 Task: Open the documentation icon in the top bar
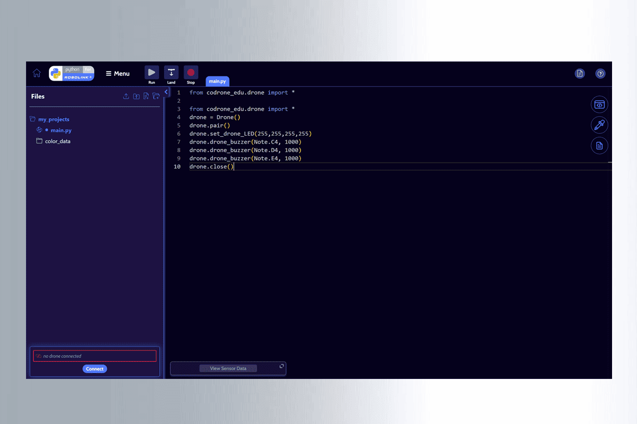(580, 74)
